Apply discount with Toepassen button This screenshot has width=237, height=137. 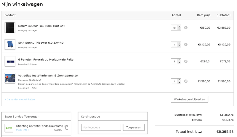pyautogui.click(x=134, y=127)
